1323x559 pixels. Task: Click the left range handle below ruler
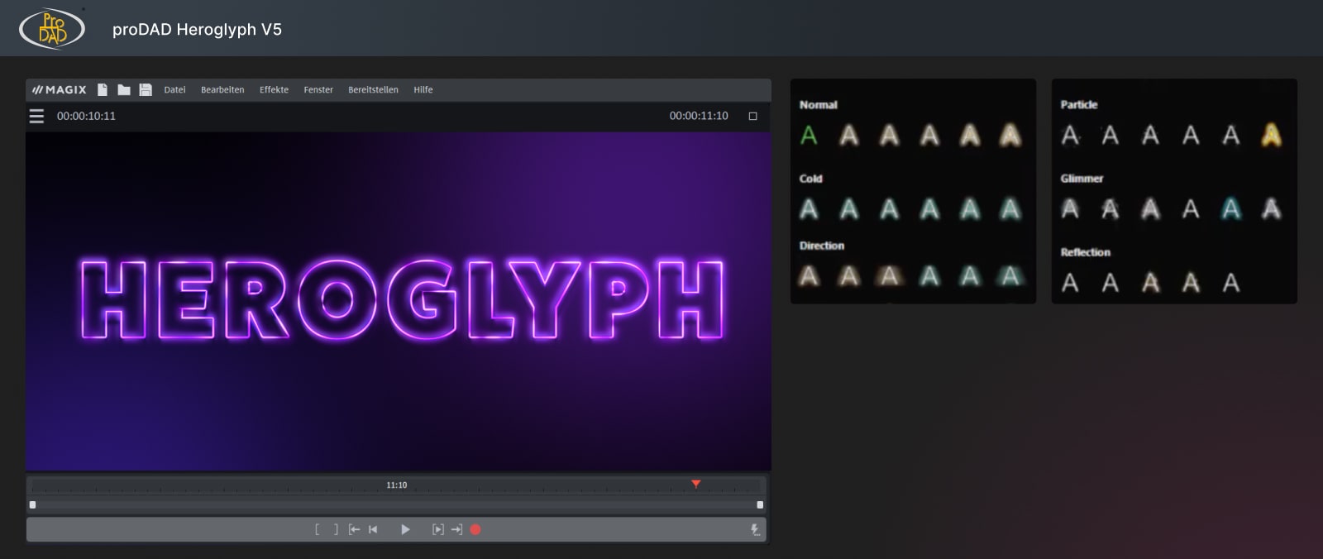33,504
